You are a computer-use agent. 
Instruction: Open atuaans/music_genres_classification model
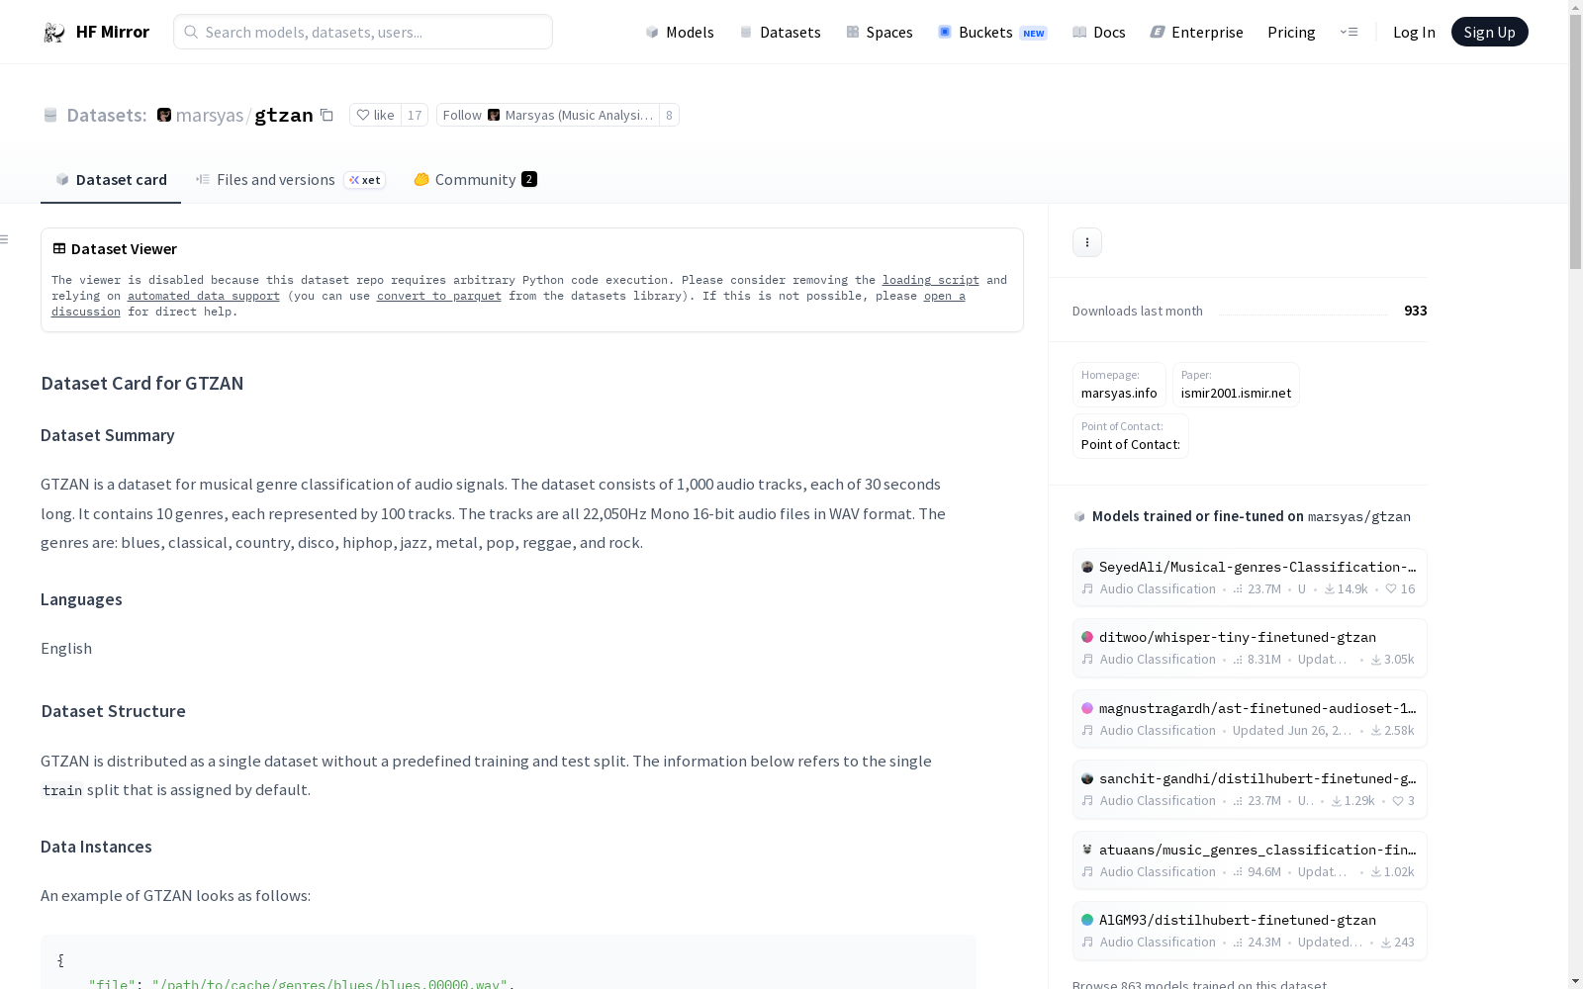pos(1250,860)
